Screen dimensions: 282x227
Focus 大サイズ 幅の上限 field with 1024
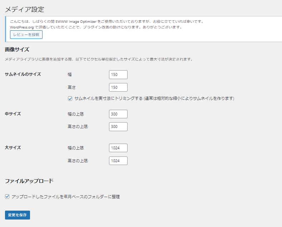(118, 148)
